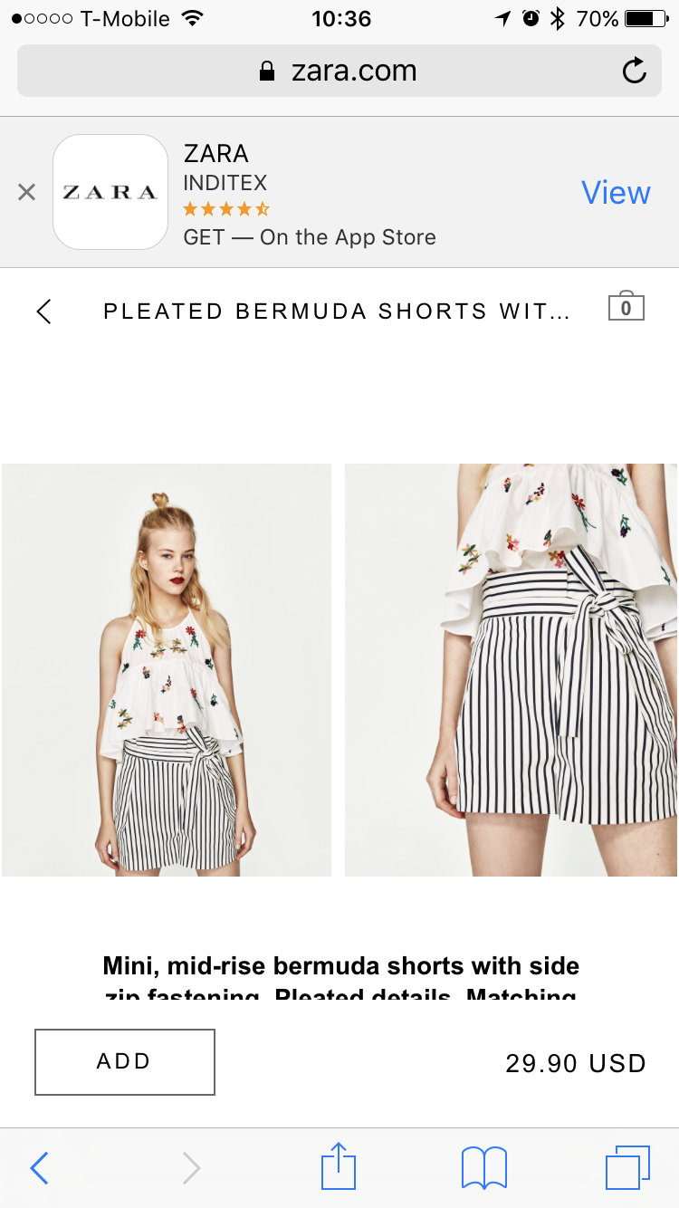
Task: Tap the zara.com address bar
Action: click(339, 71)
